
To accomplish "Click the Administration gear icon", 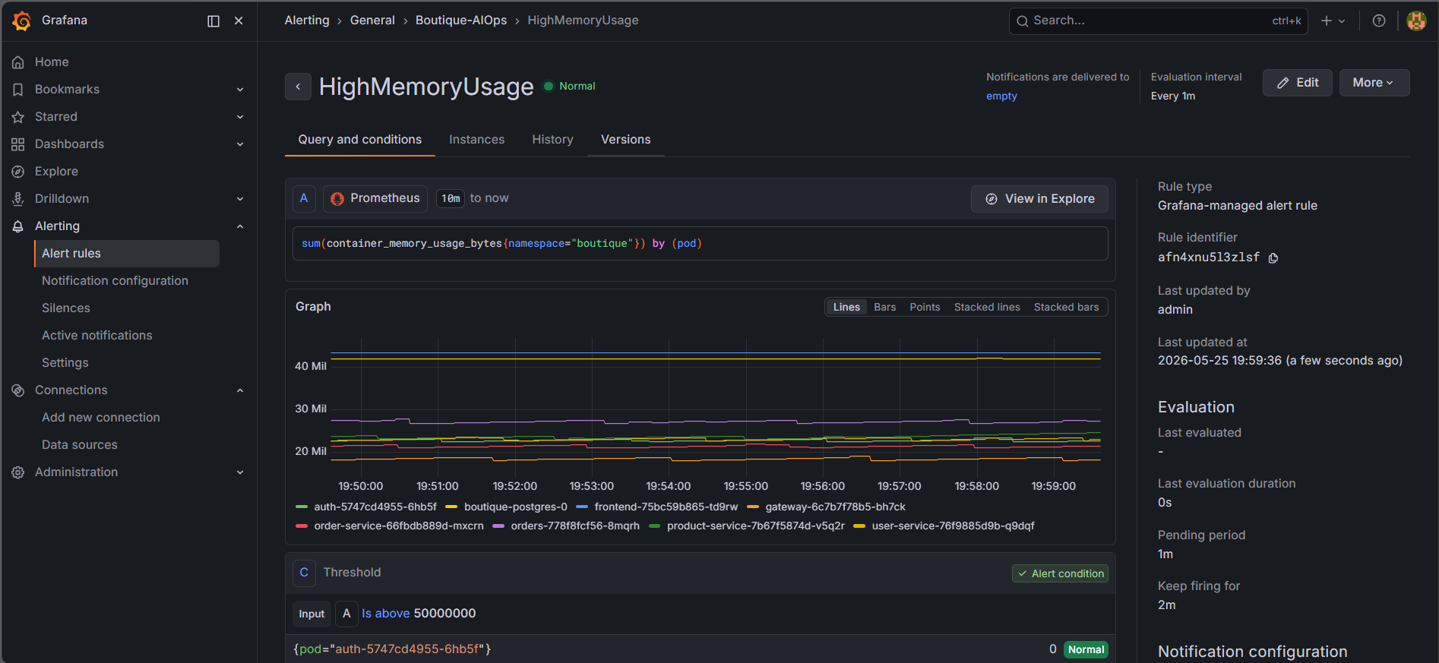I will click(18, 472).
